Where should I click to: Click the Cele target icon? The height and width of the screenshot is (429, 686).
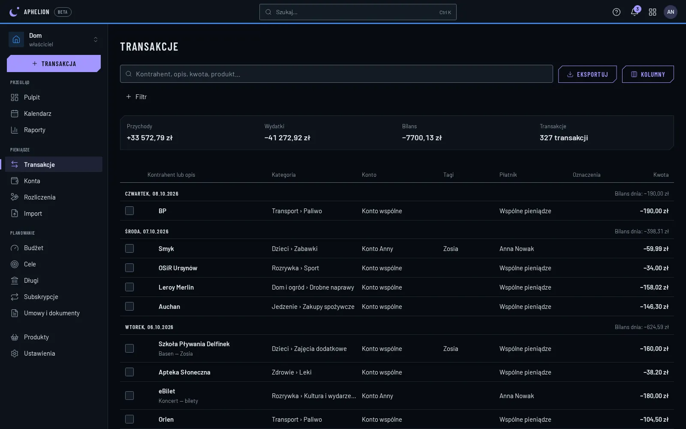[15, 264]
